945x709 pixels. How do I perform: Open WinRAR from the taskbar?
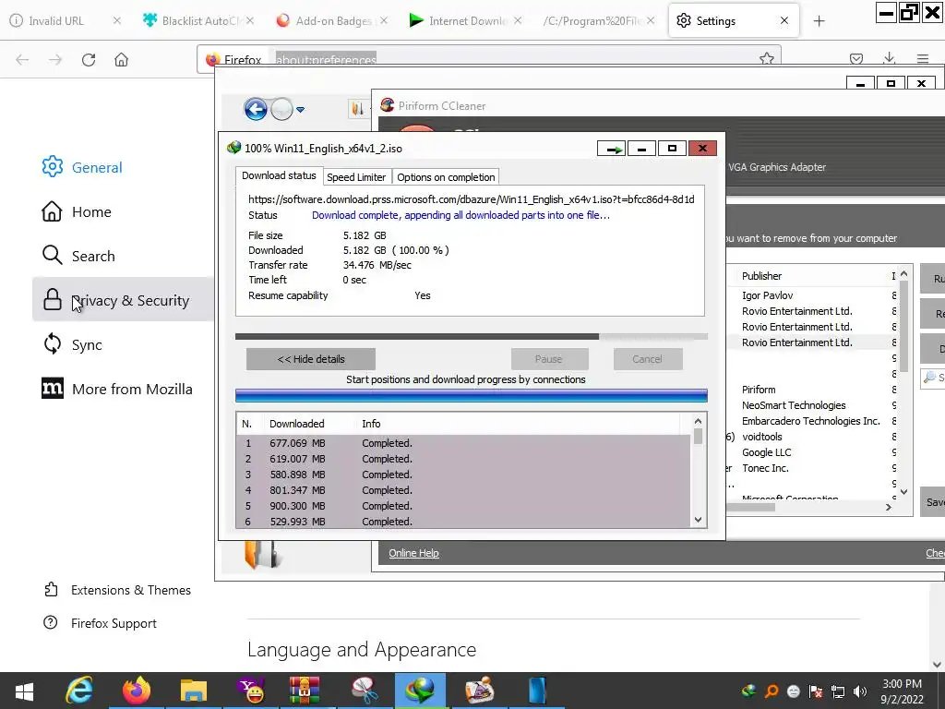[x=305, y=691]
